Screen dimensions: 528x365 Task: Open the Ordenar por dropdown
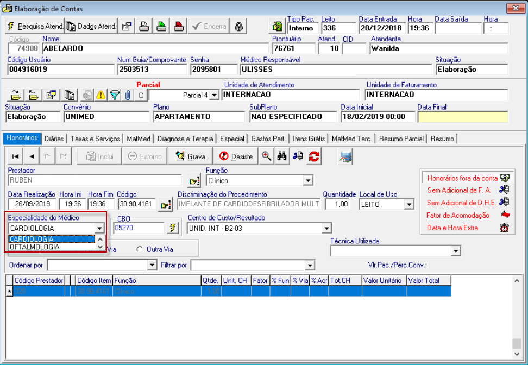click(x=152, y=266)
